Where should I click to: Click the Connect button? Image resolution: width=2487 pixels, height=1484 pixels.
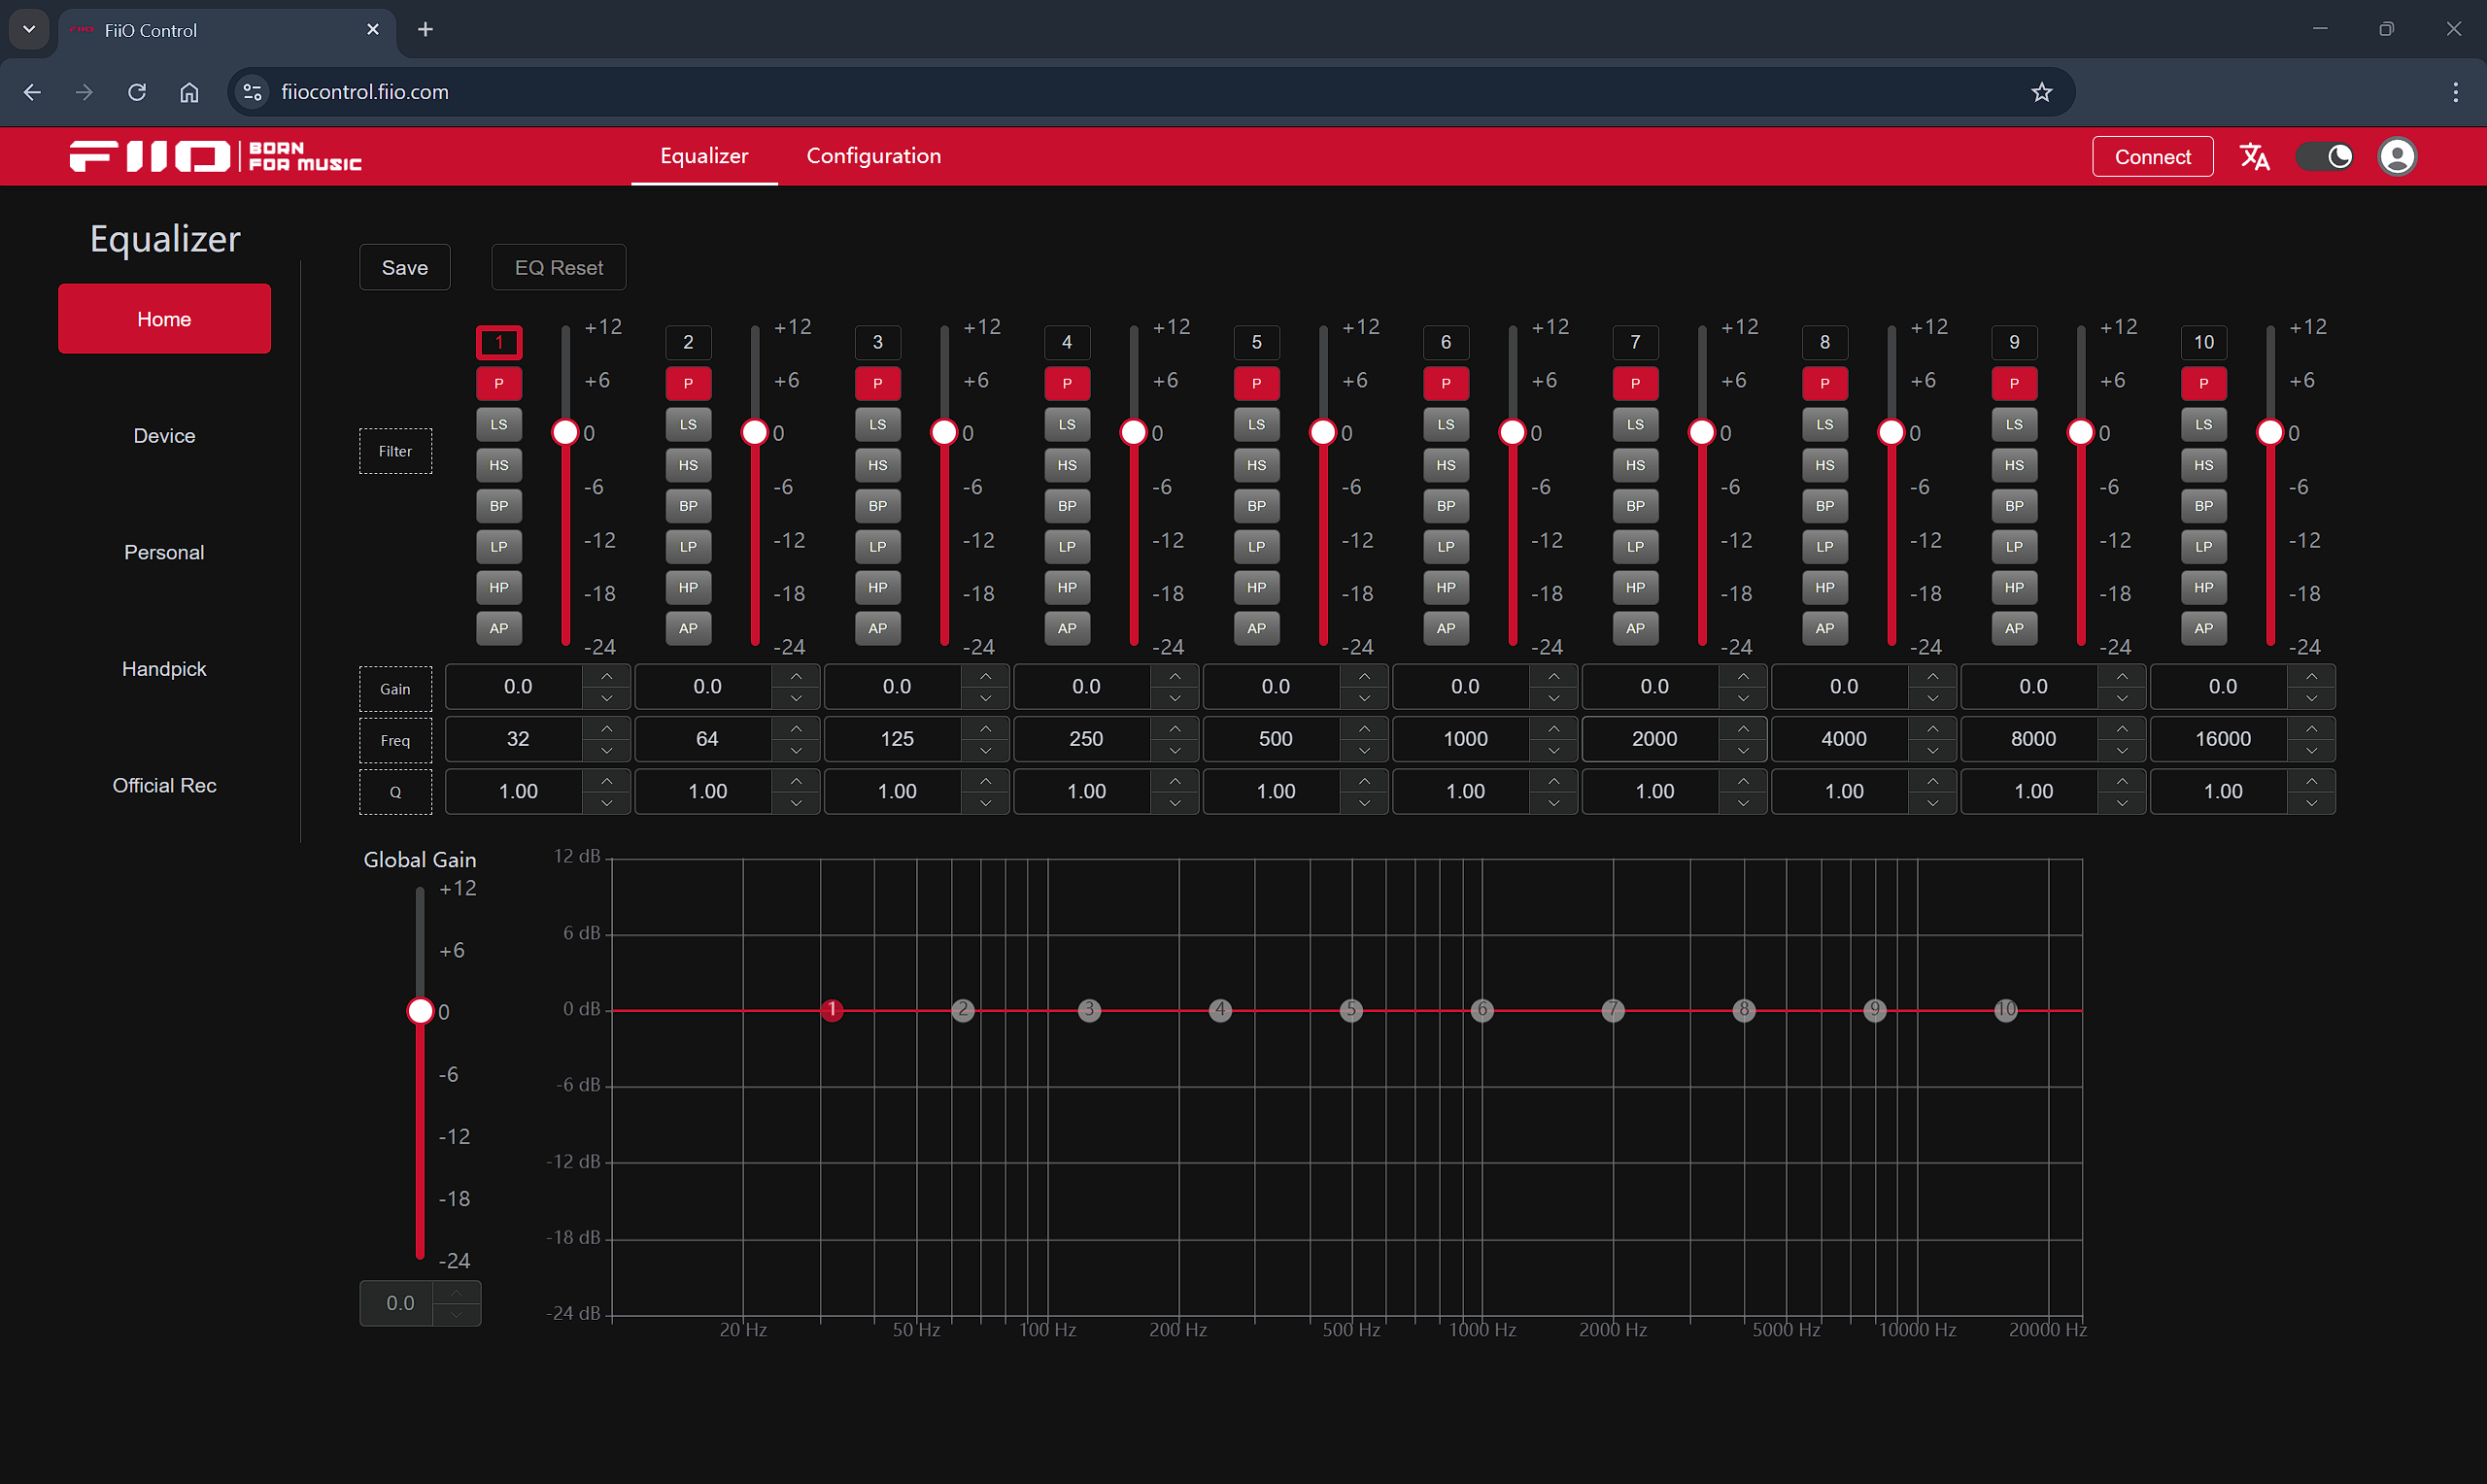coord(2152,157)
